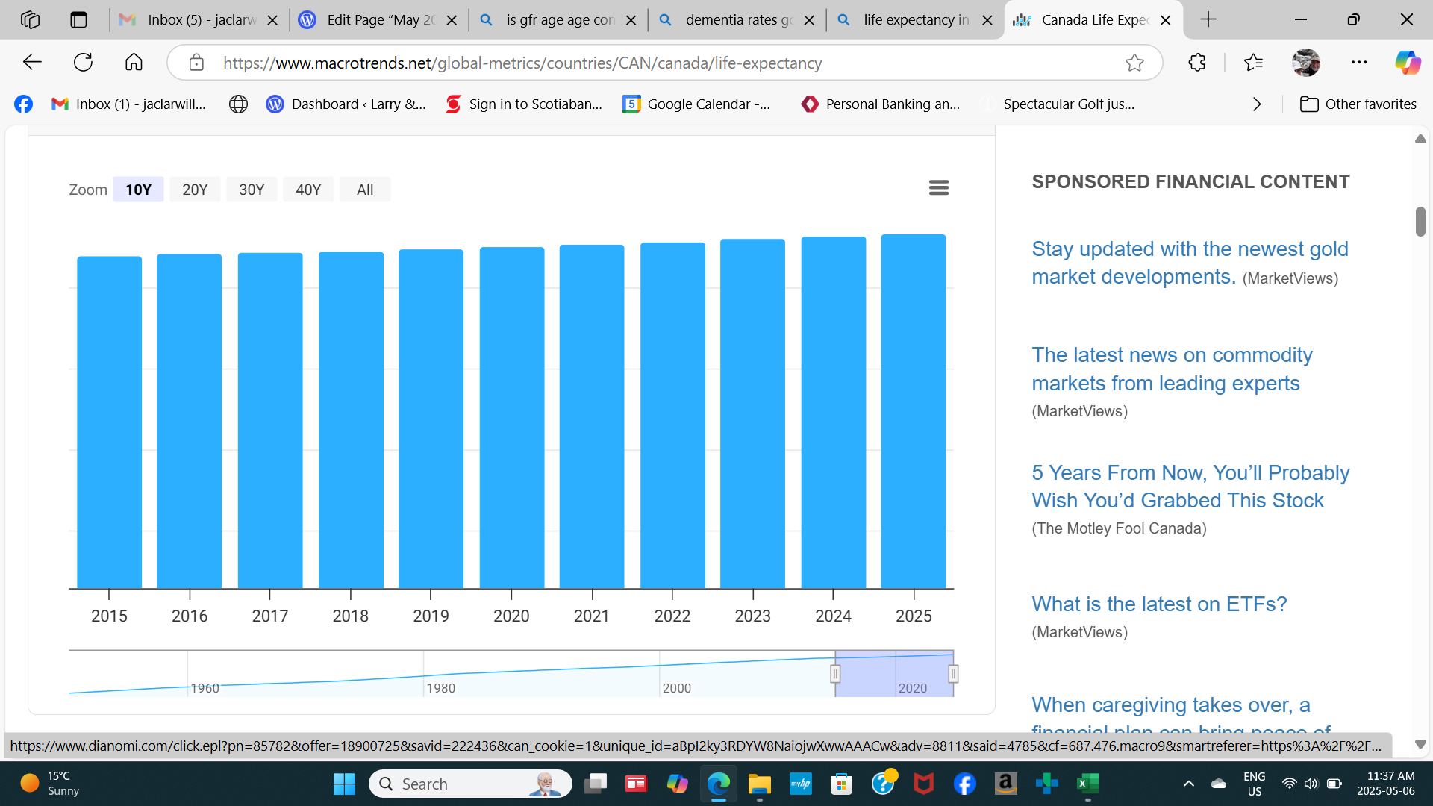
Task: Click the left handle of chart range navigator
Action: tap(835, 674)
